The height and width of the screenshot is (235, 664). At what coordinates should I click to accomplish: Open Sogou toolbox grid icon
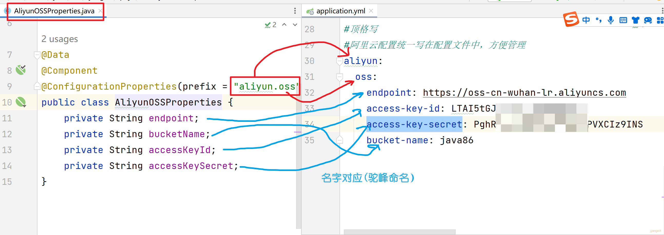(x=660, y=20)
